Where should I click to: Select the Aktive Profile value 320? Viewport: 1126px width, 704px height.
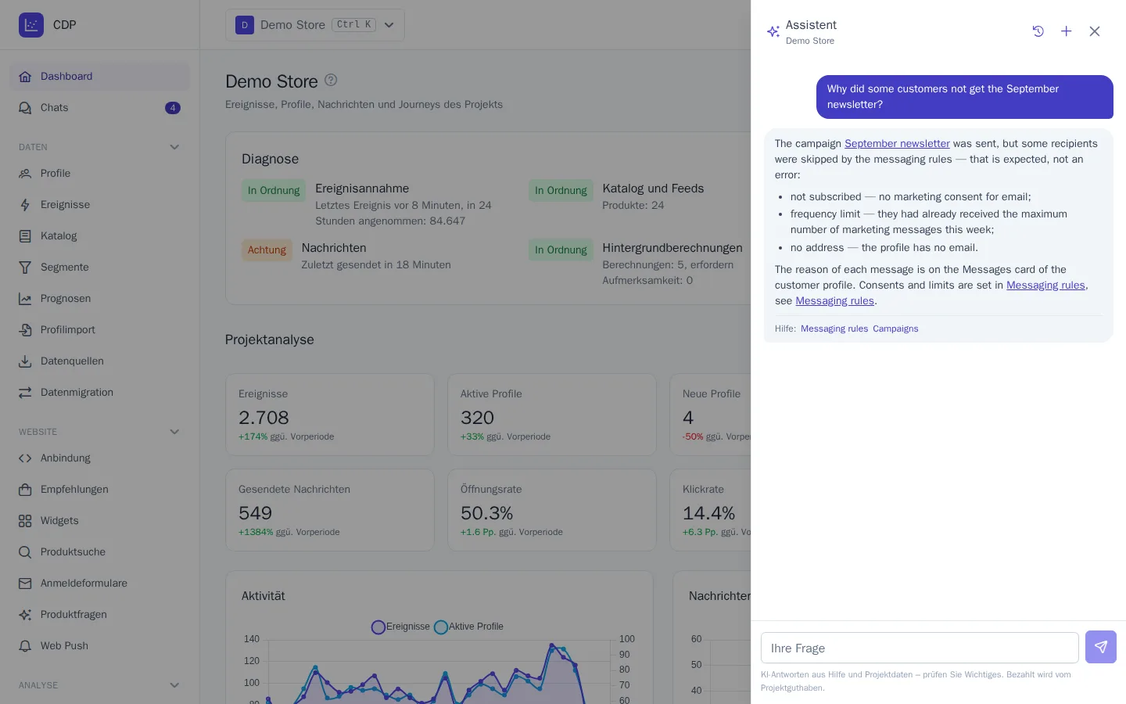point(477,418)
